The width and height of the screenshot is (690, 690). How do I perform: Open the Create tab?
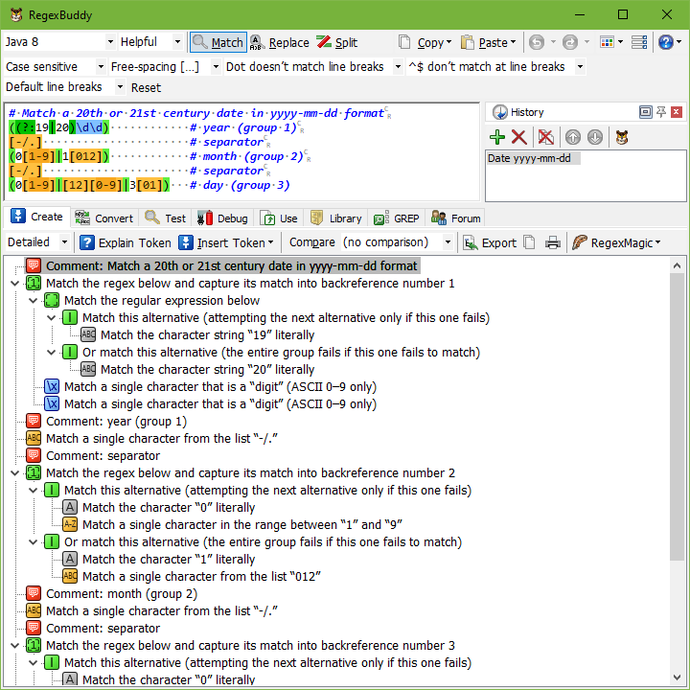coord(37,217)
